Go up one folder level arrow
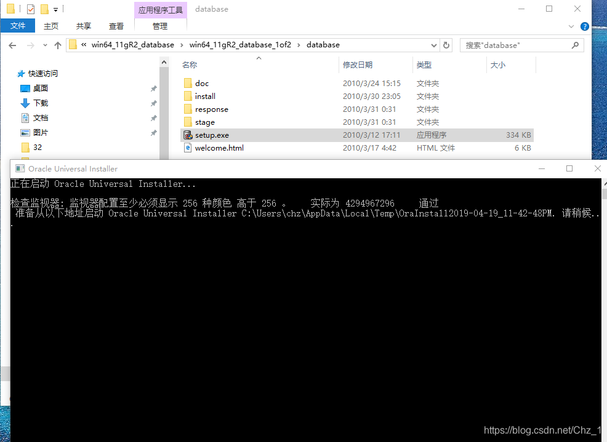The image size is (607, 442). (x=58, y=45)
